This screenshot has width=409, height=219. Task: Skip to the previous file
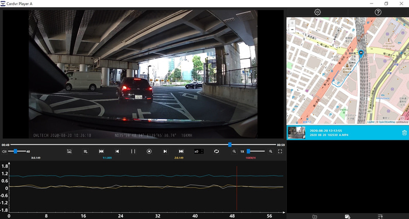(101, 151)
